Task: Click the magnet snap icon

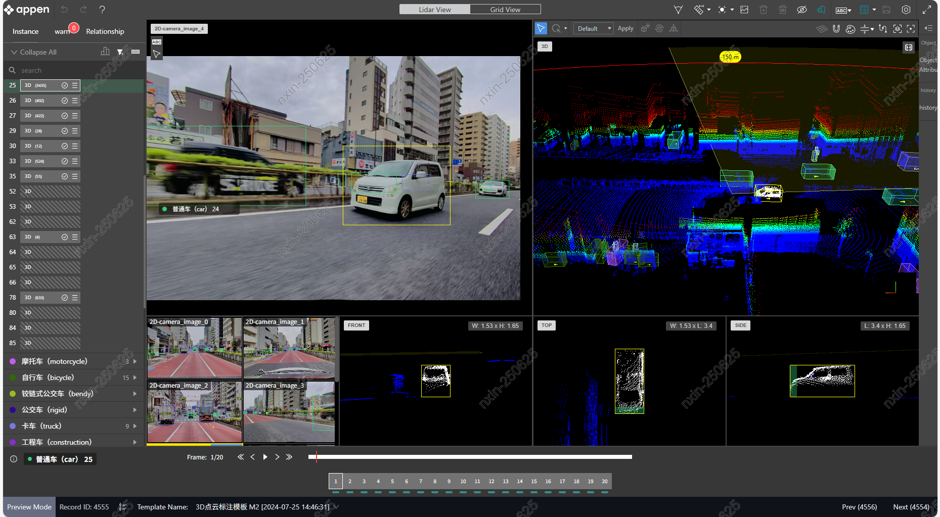Action: click(836, 29)
